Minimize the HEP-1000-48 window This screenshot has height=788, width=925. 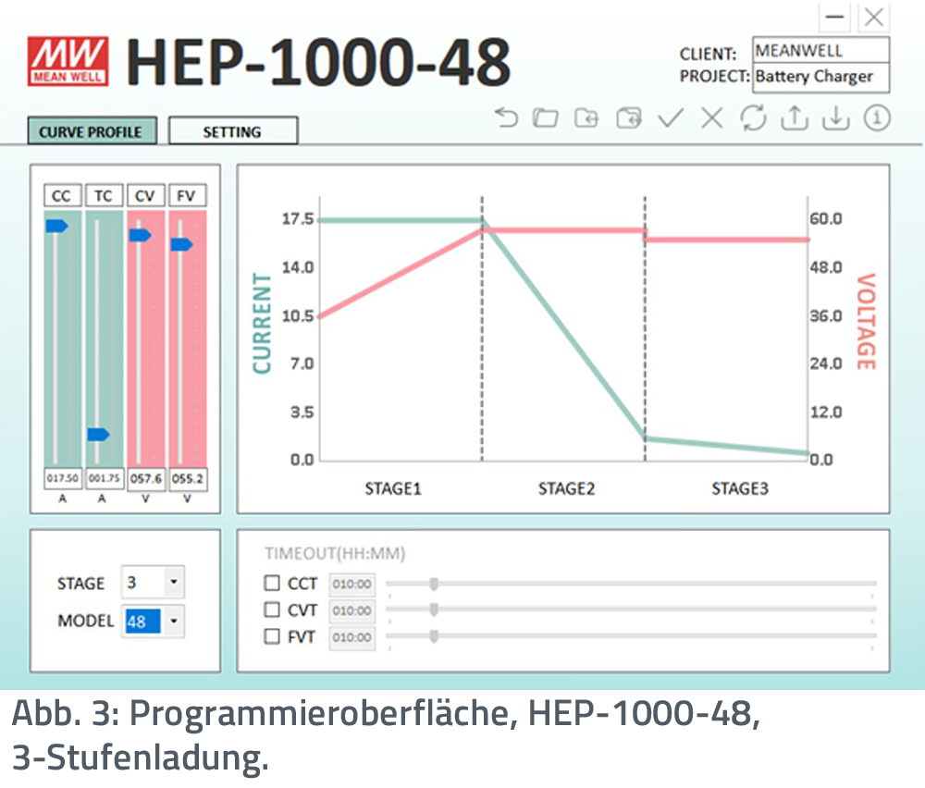click(x=834, y=17)
